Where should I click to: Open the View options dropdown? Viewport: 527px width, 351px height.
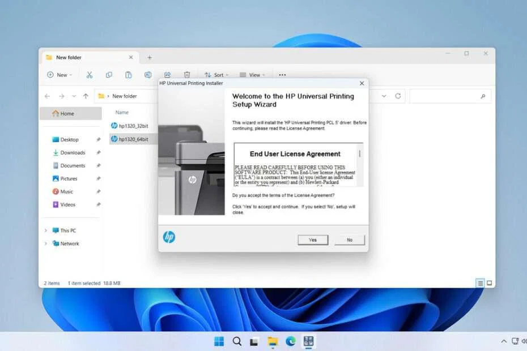click(x=253, y=75)
